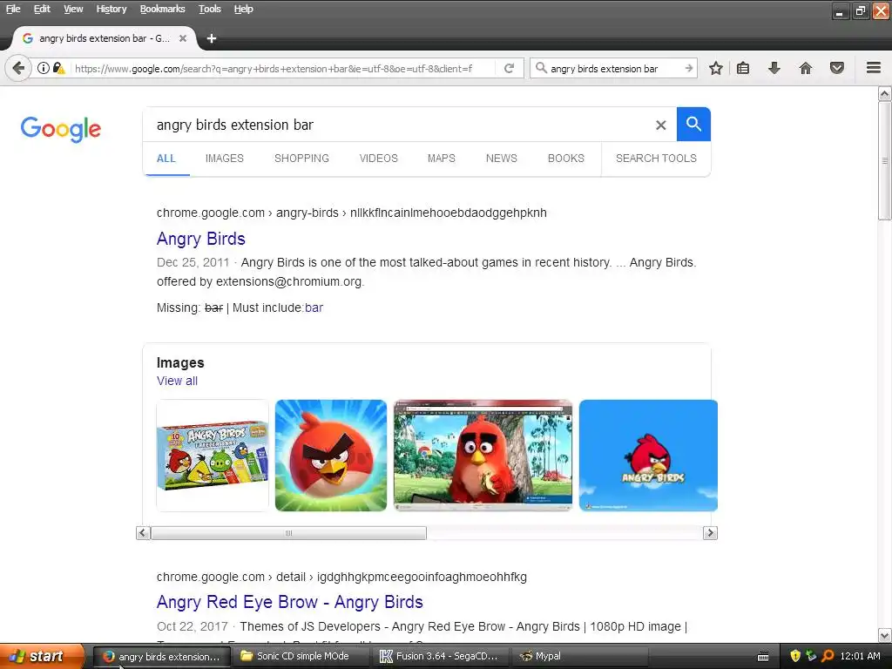The width and height of the screenshot is (892, 669).
Task: Click the Must include bar link
Action: (314, 307)
